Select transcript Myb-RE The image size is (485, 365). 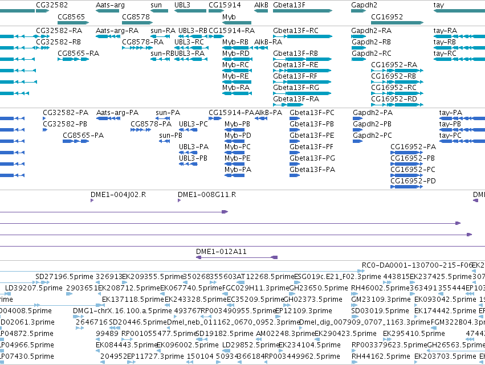pos(237,82)
